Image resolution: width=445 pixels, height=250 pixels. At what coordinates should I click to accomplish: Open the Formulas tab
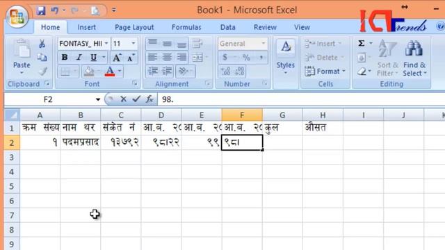[x=186, y=27]
